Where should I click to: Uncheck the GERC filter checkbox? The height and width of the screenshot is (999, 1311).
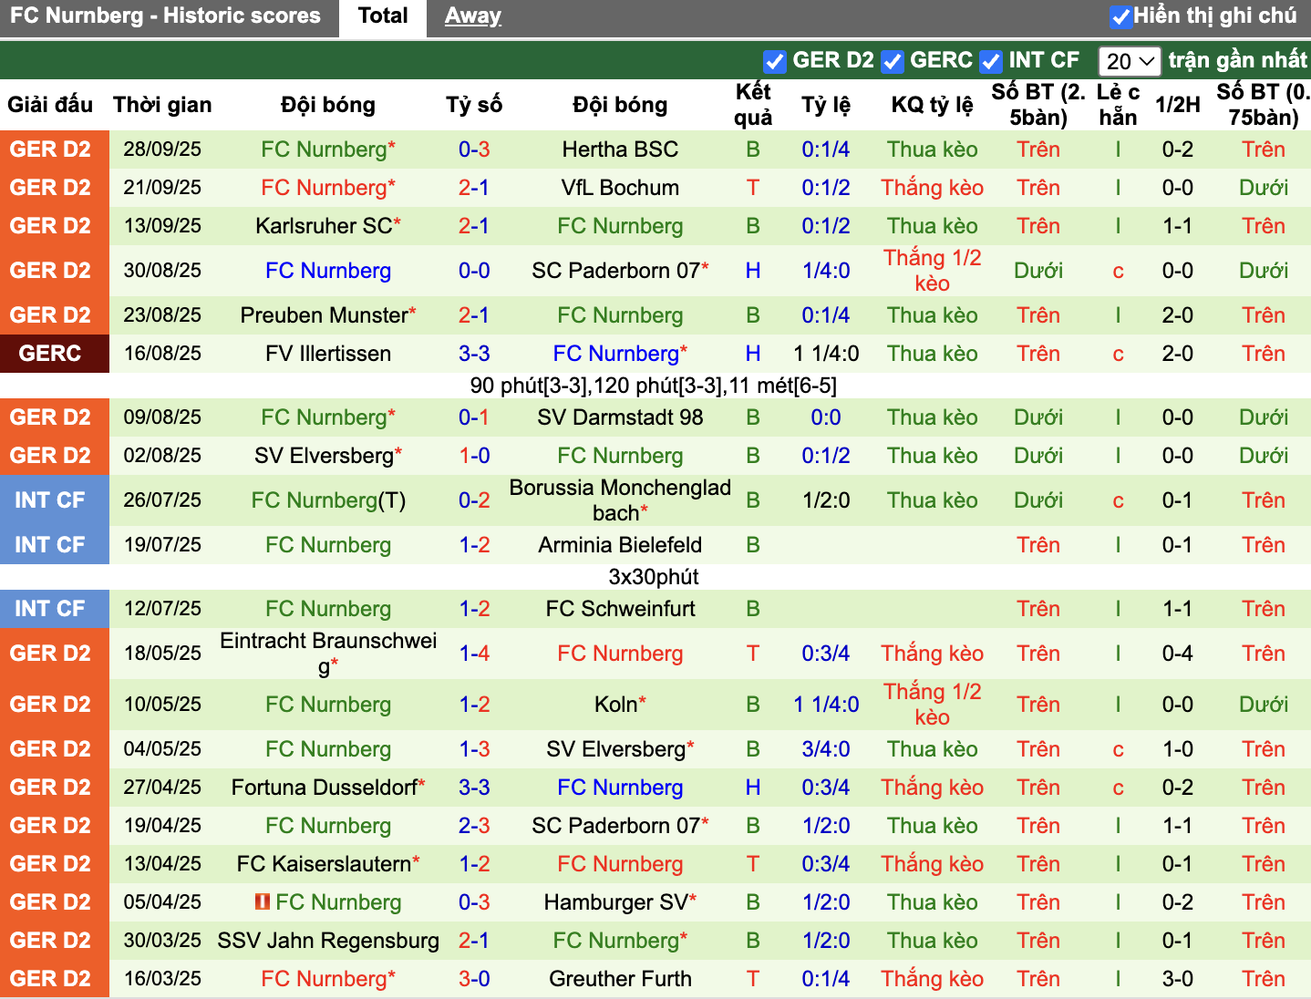(x=893, y=61)
